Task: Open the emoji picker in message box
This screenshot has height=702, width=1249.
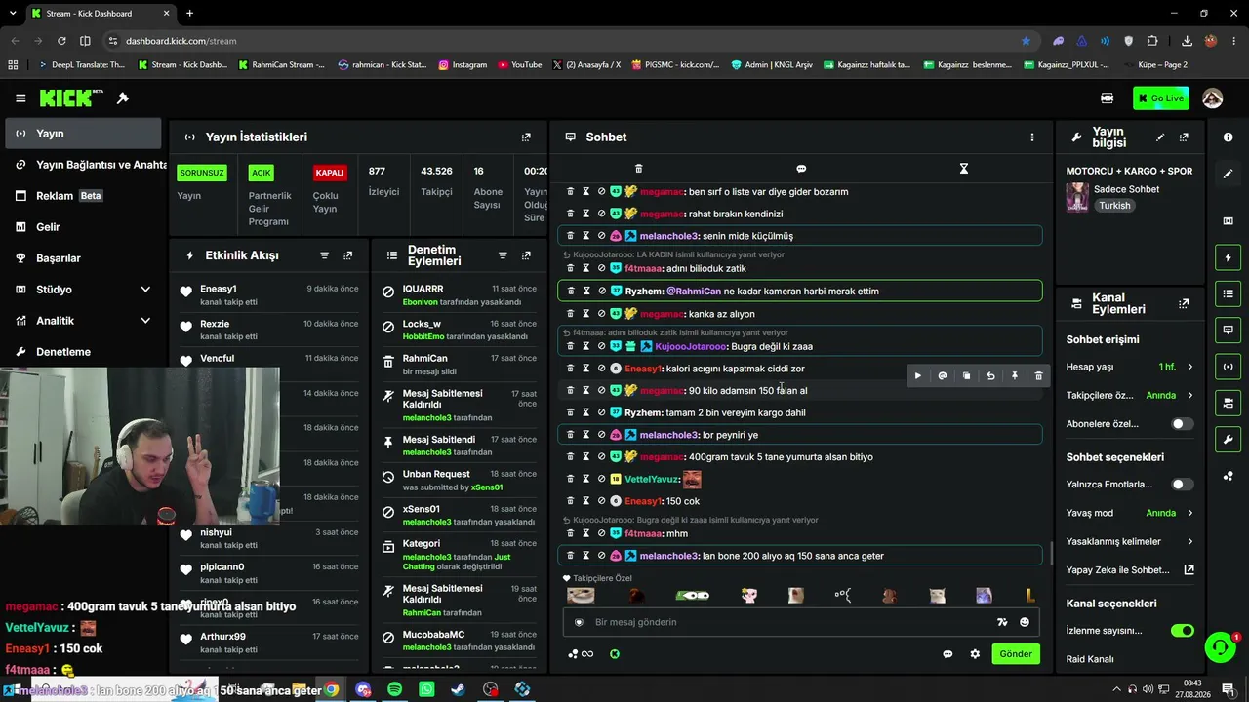Action: click(1025, 622)
